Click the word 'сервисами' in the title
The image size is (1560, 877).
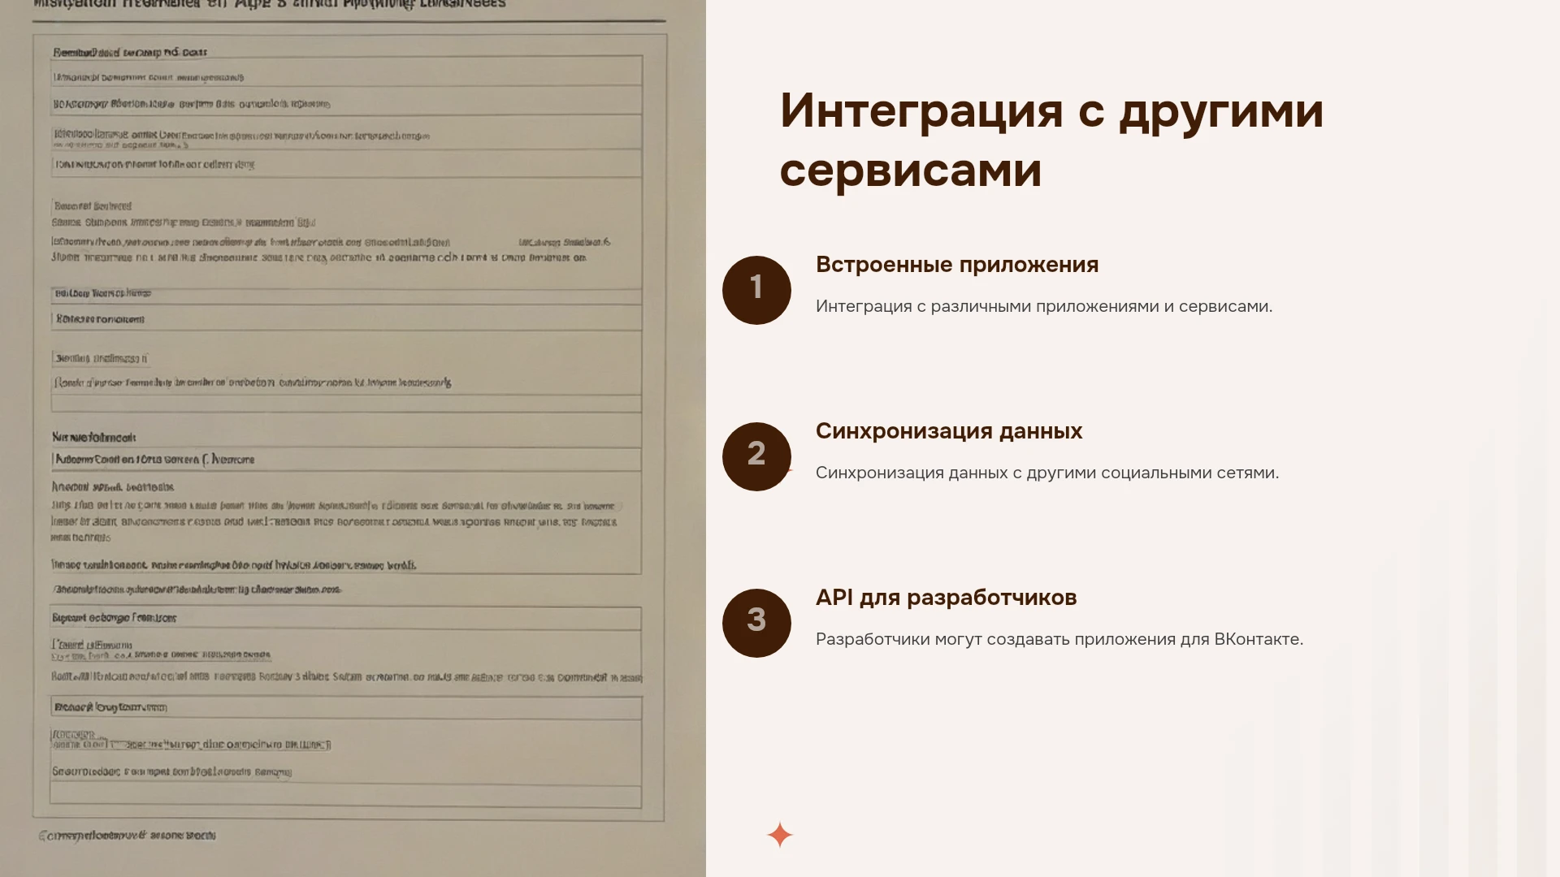(x=911, y=171)
